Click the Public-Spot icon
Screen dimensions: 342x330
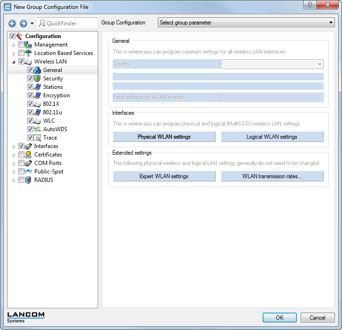tap(29, 172)
